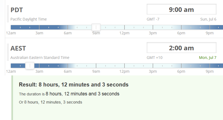Select 9am on the AEST timeline
Screen dimensions: 223x120
[x=96, y=66]
